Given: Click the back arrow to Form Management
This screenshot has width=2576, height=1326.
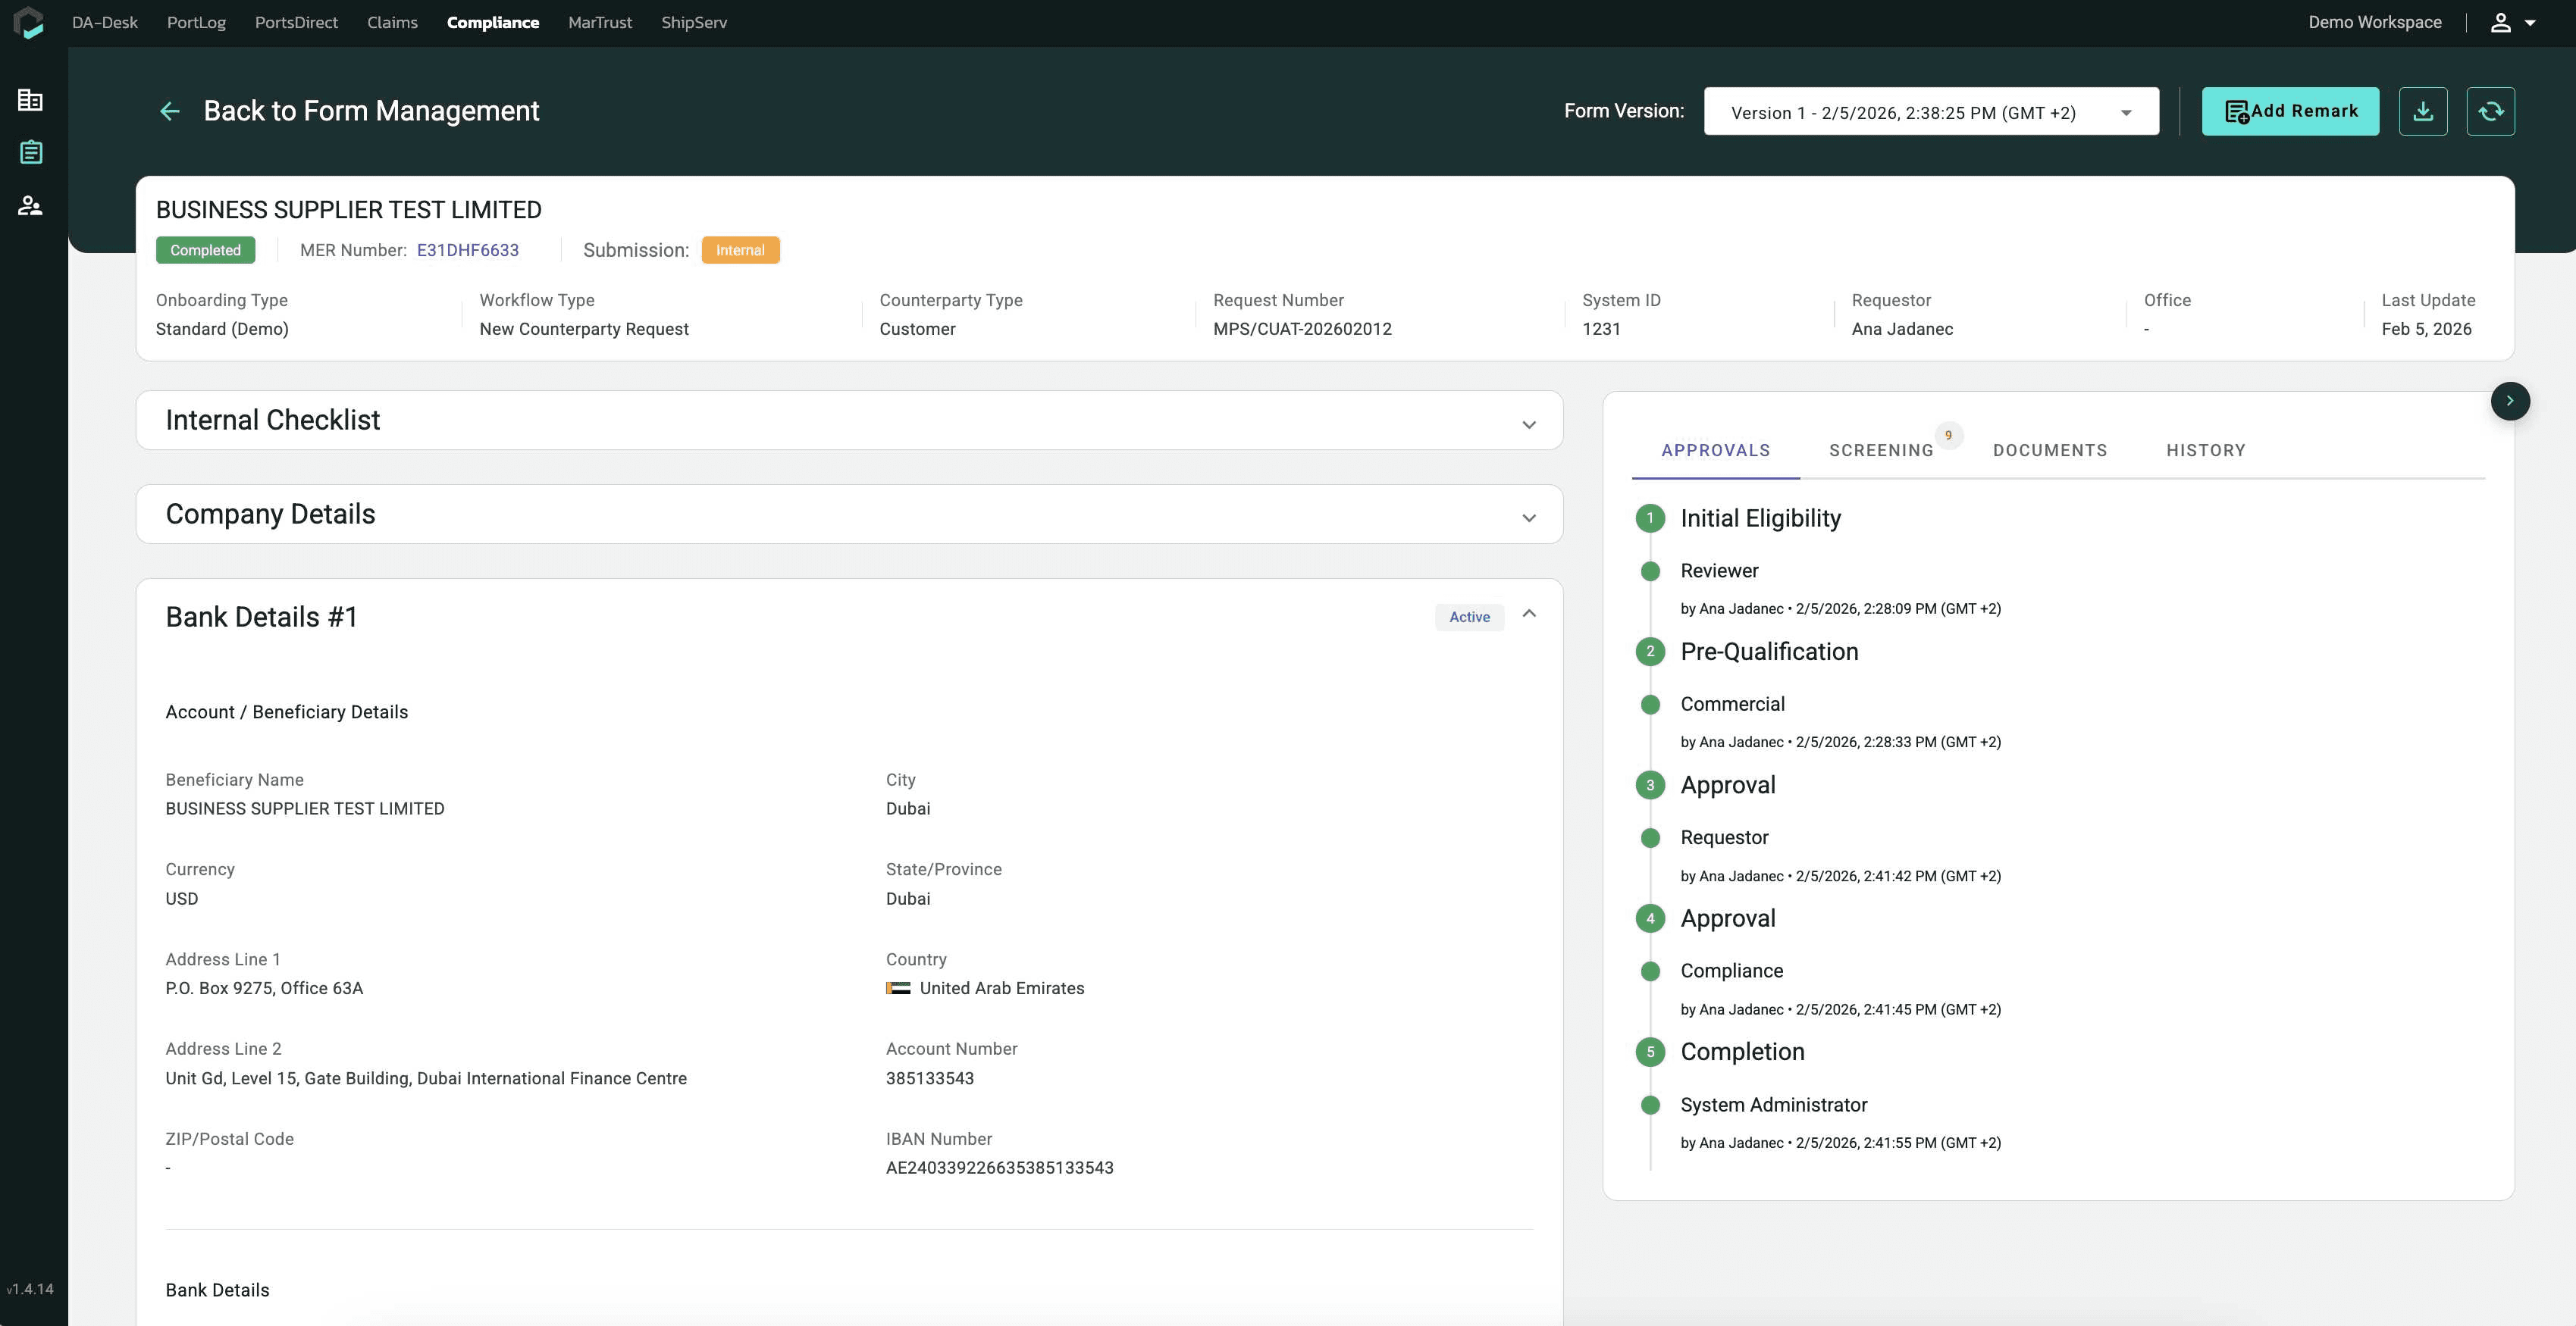Looking at the screenshot, I should (170, 111).
